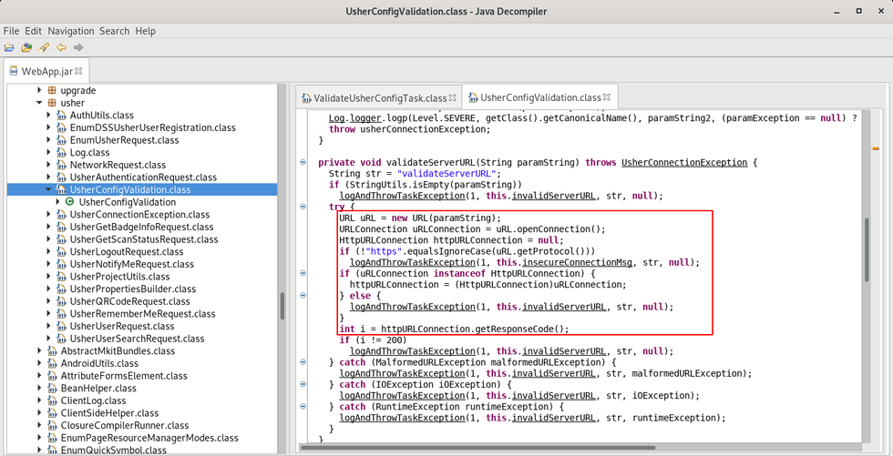Screen dimensions: 893x456
Task: Click the BeanHelper.class file icon
Action: [53, 389]
